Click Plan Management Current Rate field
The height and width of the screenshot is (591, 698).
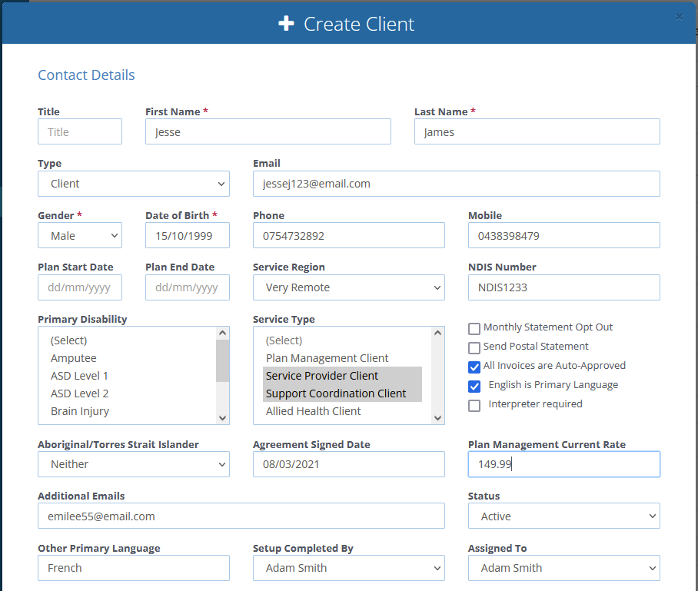[x=564, y=464]
